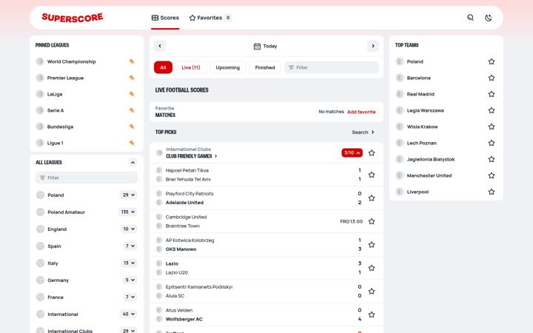
Task: Favorite Manchester United star icon
Action: (492, 175)
